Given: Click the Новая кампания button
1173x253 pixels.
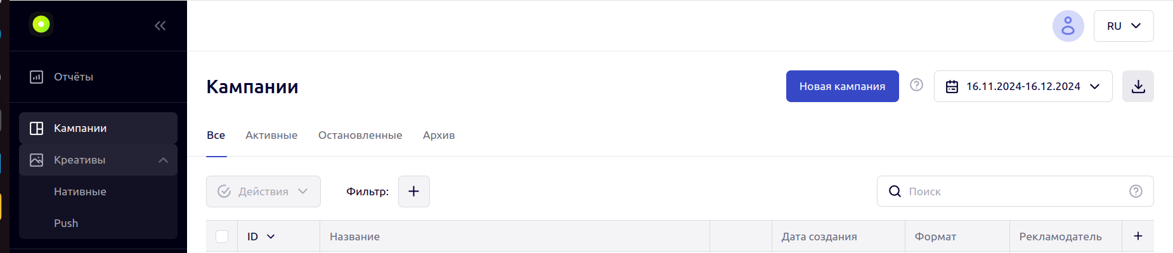Looking at the screenshot, I should coord(843,86).
